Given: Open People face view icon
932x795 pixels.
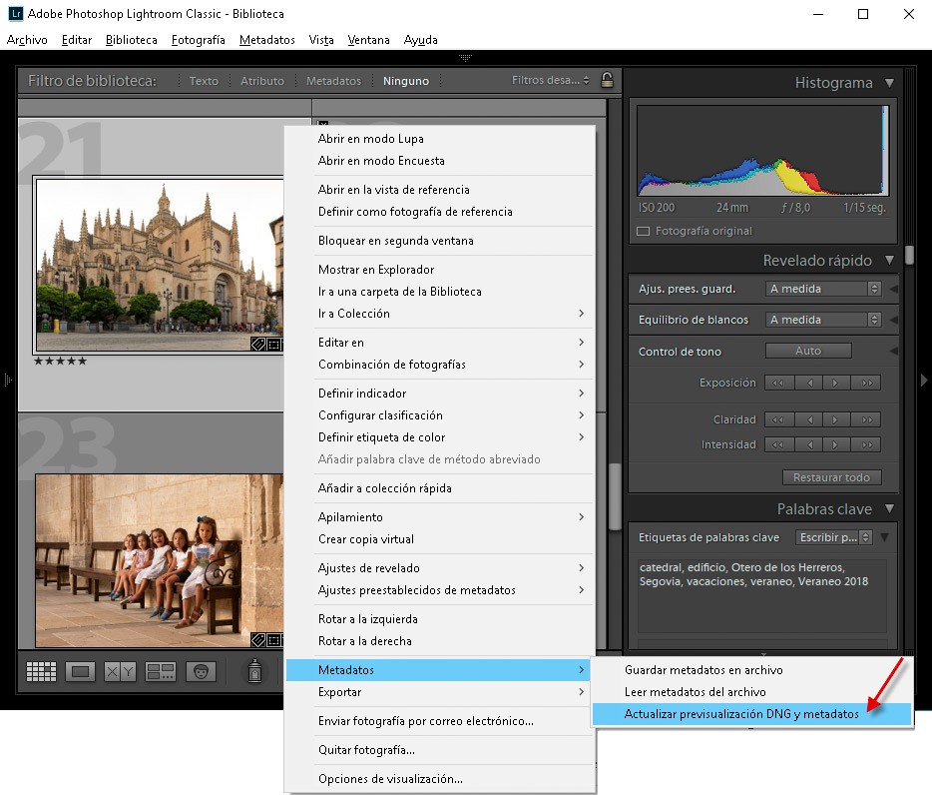Looking at the screenshot, I should click(201, 672).
